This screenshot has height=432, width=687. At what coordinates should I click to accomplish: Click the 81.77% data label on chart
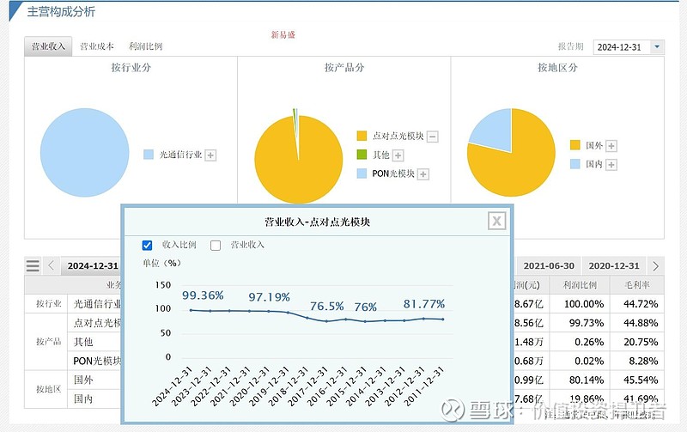(424, 304)
